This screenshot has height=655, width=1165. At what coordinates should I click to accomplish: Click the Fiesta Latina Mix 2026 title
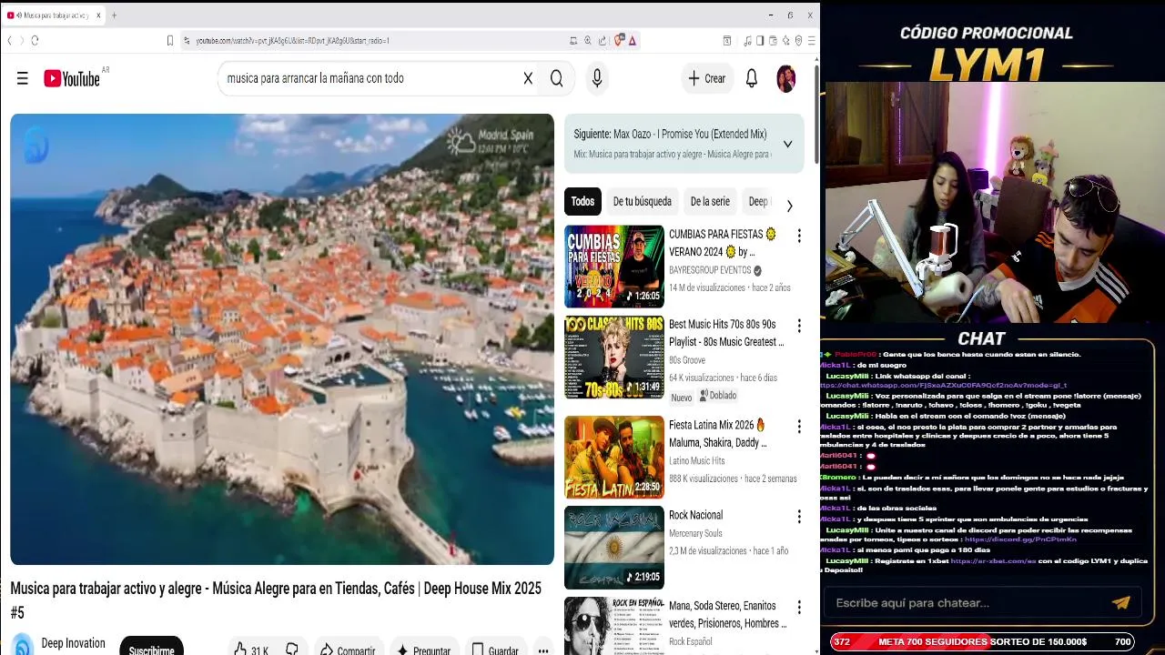pyautogui.click(x=718, y=434)
